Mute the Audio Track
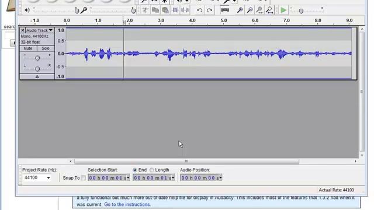Screen dimensions: 374x210 (28, 48)
